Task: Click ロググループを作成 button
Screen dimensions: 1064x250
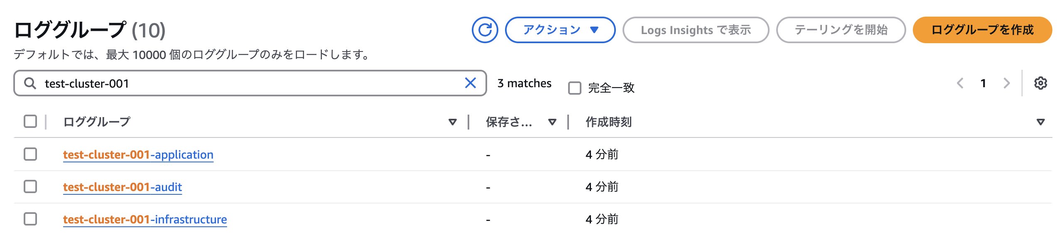Action: pyautogui.click(x=982, y=30)
